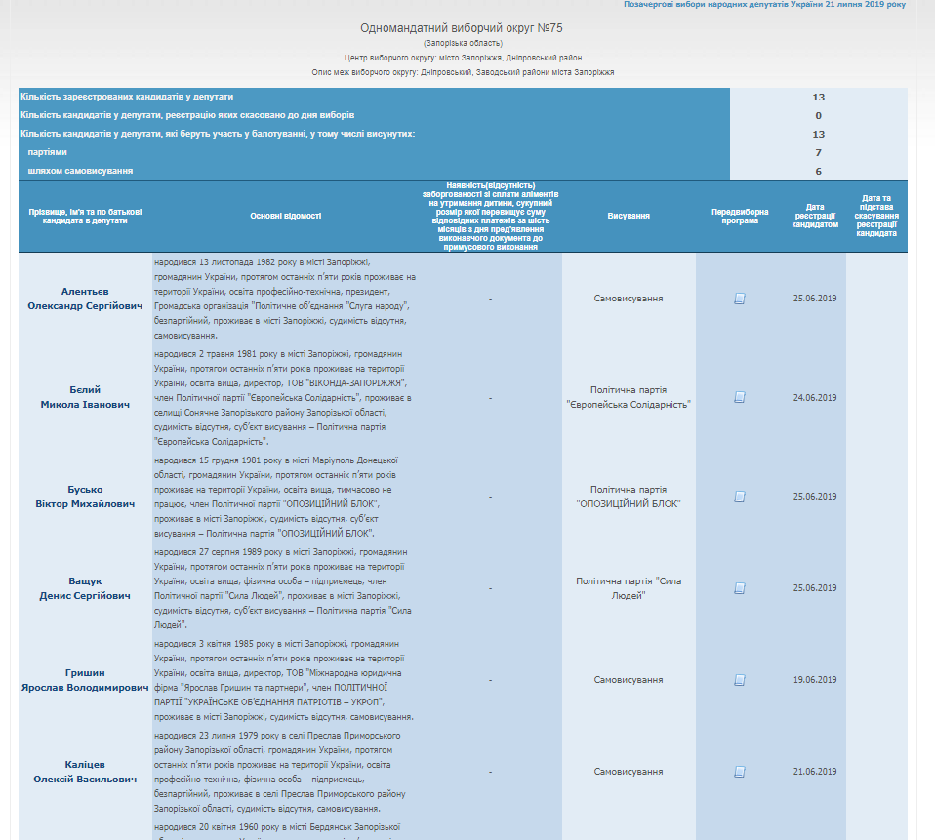Select candidate name Белий Микола Іванович
The width and height of the screenshot is (935, 840).
pyautogui.click(x=85, y=397)
